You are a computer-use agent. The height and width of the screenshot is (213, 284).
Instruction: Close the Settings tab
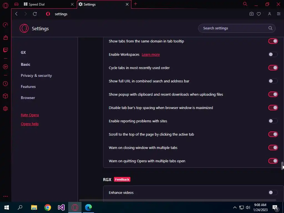(x=127, y=4)
